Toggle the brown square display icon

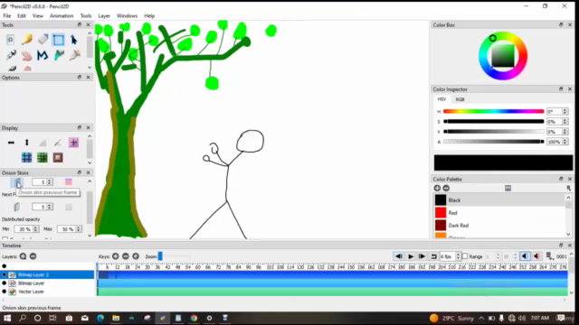[x=58, y=158]
